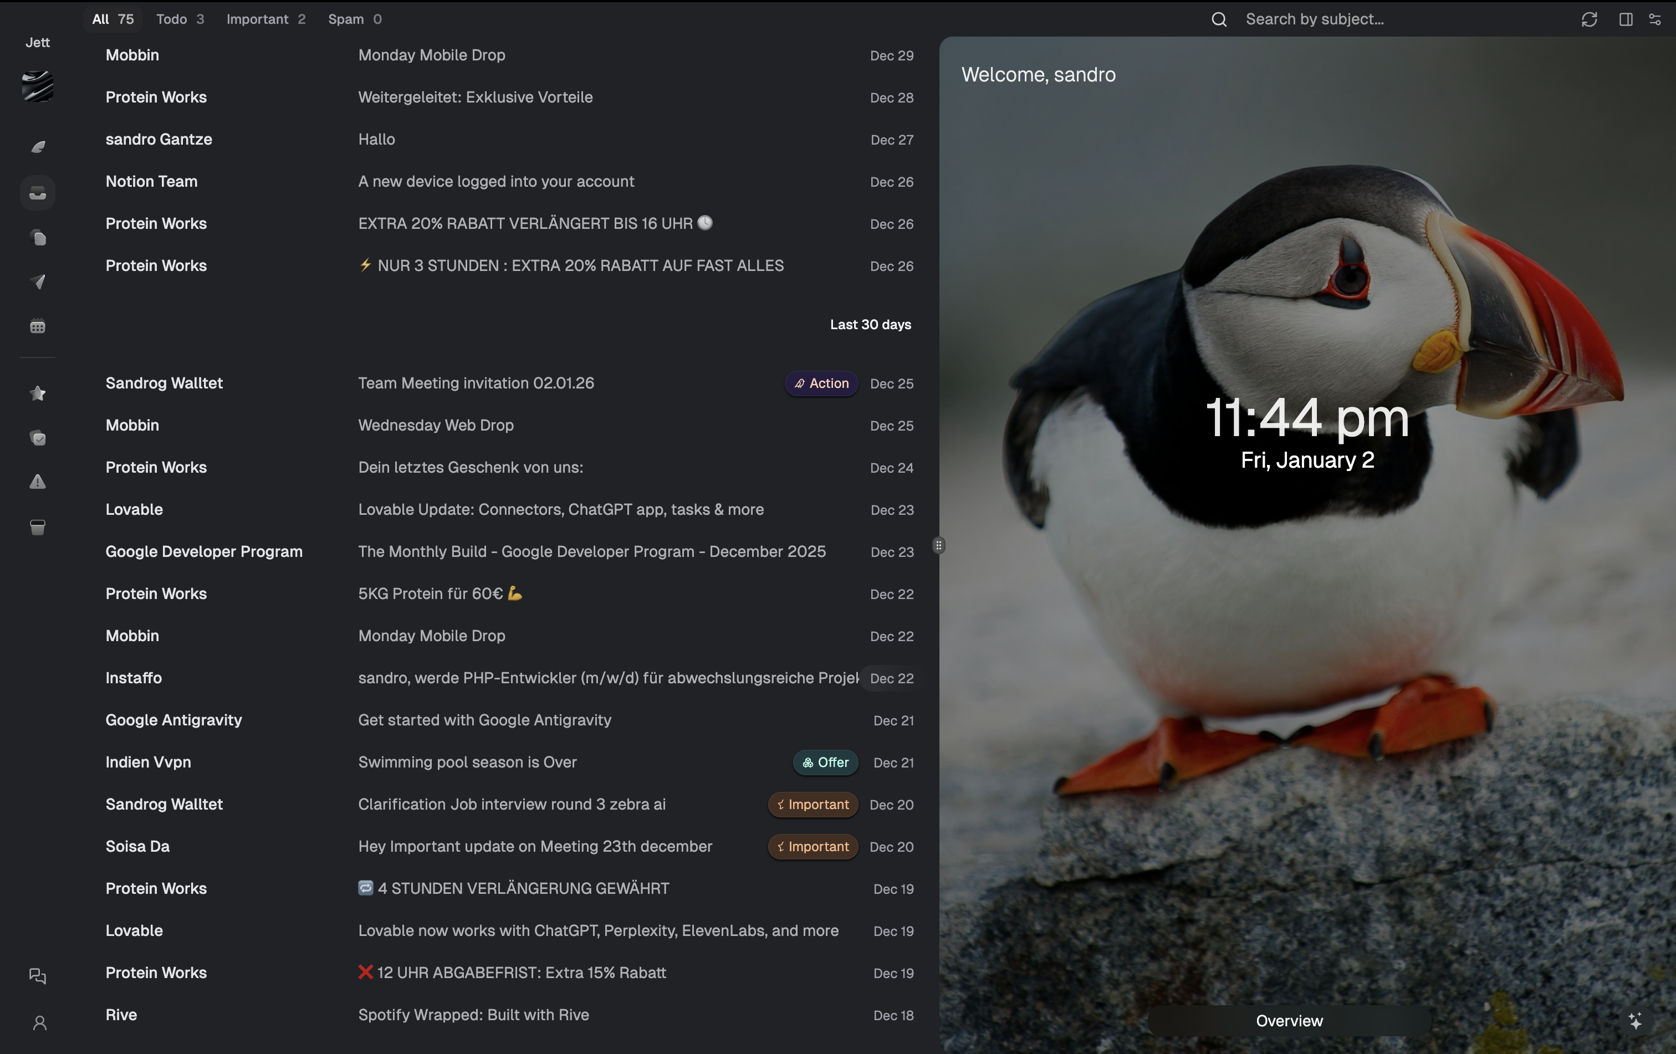Click the feather compose icon in sidebar

[38, 147]
